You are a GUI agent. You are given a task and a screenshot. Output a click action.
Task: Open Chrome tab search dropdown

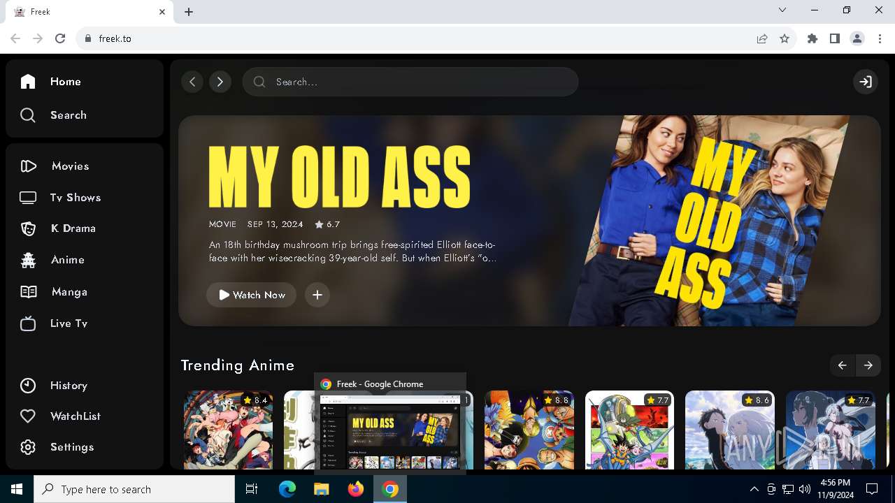click(x=782, y=10)
